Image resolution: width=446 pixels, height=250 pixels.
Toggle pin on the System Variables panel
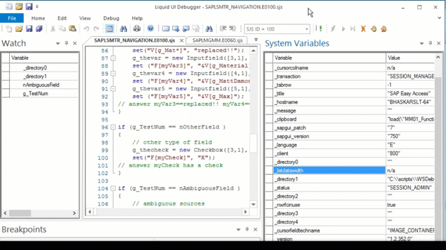[430, 43]
